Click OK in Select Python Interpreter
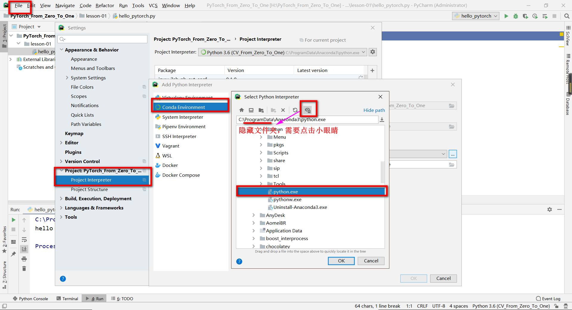 [341, 261]
